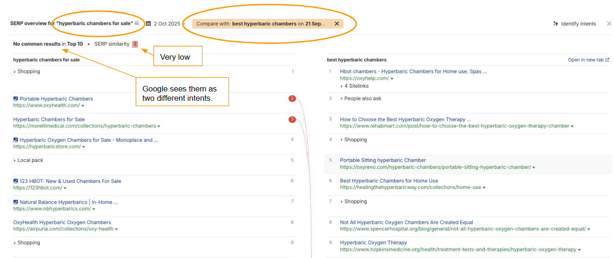Click the hopkinsmedicine.org hyperbaric-oxygen-therapy URL

(x=458, y=250)
